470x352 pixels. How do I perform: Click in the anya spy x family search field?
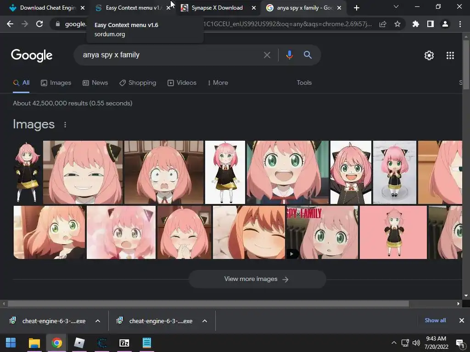click(x=171, y=55)
